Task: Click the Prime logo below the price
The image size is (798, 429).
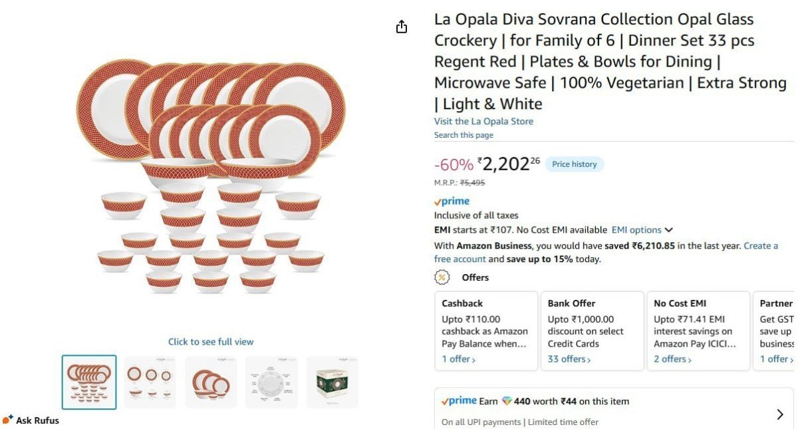Action: [x=452, y=201]
